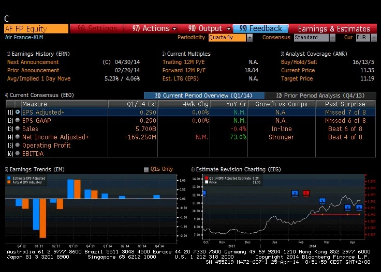Click the Missed 6 of 8 surprise cell
The width and height of the screenshot is (381, 272).
[x=345, y=120]
